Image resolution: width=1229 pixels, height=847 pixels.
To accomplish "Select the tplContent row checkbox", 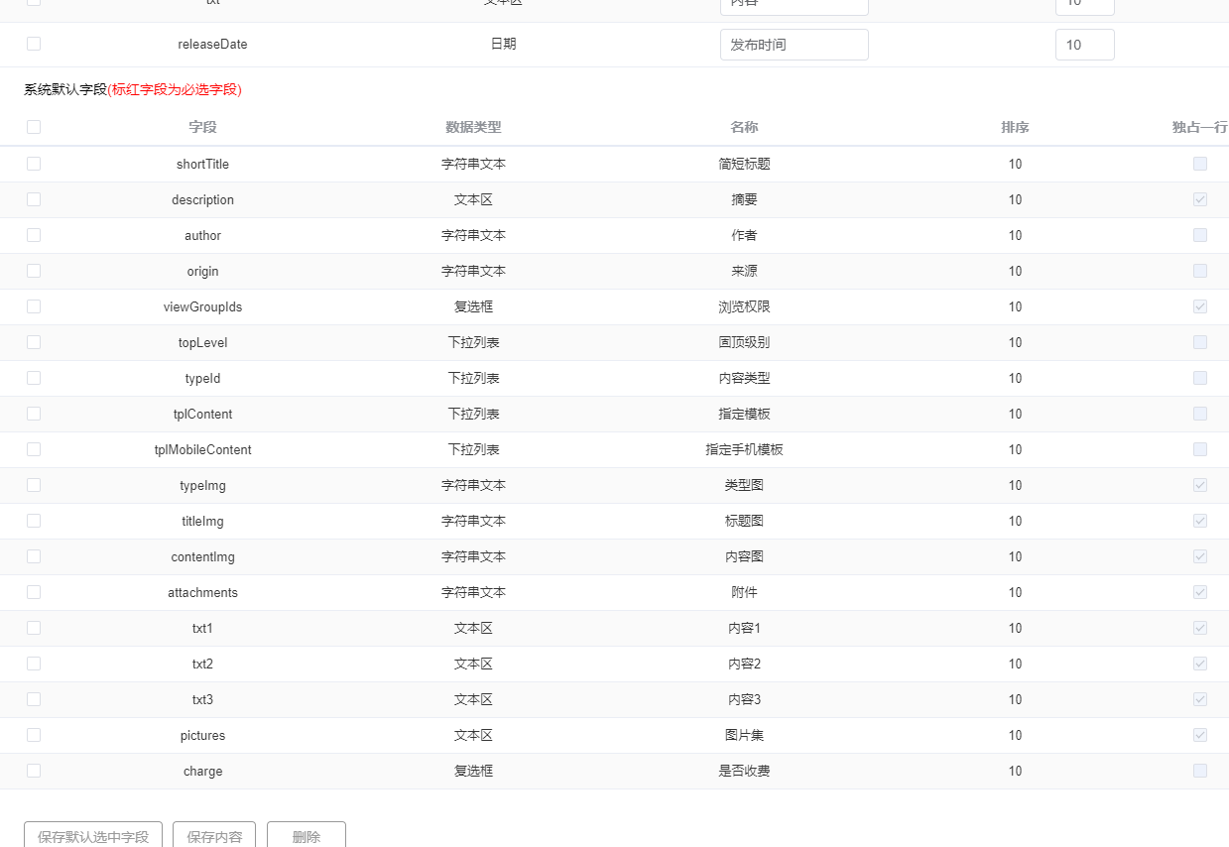I will pyautogui.click(x=34, y=414).
